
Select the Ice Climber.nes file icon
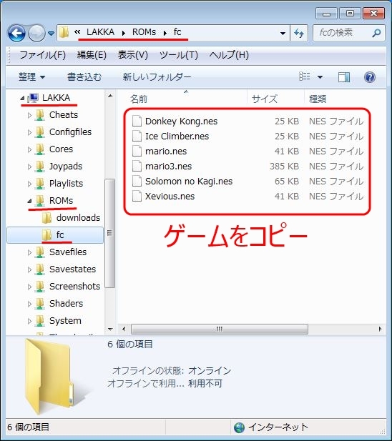click(x=137, y=136)
